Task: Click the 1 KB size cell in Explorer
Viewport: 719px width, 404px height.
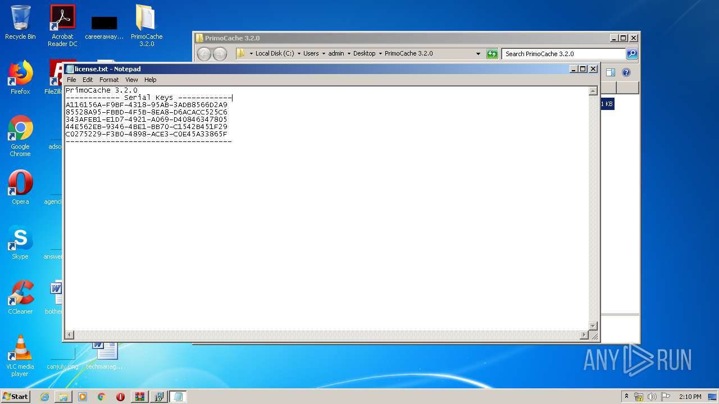Action: coord(607,104)
